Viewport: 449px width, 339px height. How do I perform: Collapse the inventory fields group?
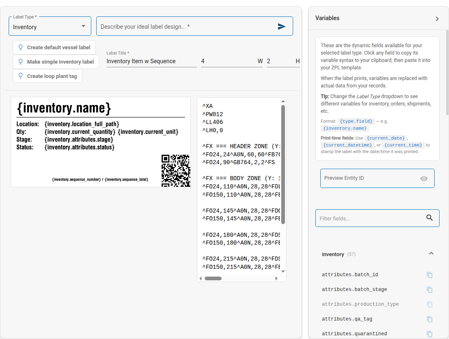pyautogui.click(x=431, y=254)
